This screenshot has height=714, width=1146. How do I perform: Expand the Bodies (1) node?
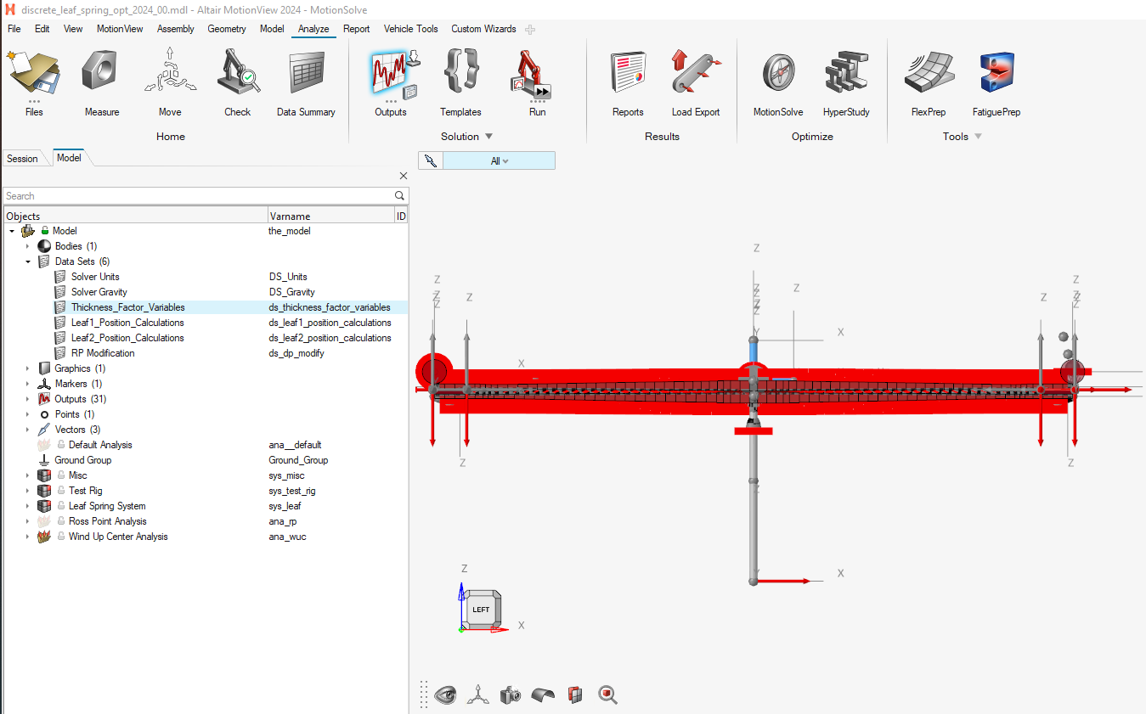click(x=27, y=246)
